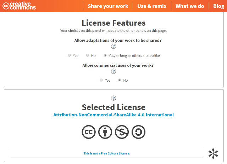Open help icon above Selected License heading
Image resolution: width=227 pixels, height=164 pixels.
[113, 98]
